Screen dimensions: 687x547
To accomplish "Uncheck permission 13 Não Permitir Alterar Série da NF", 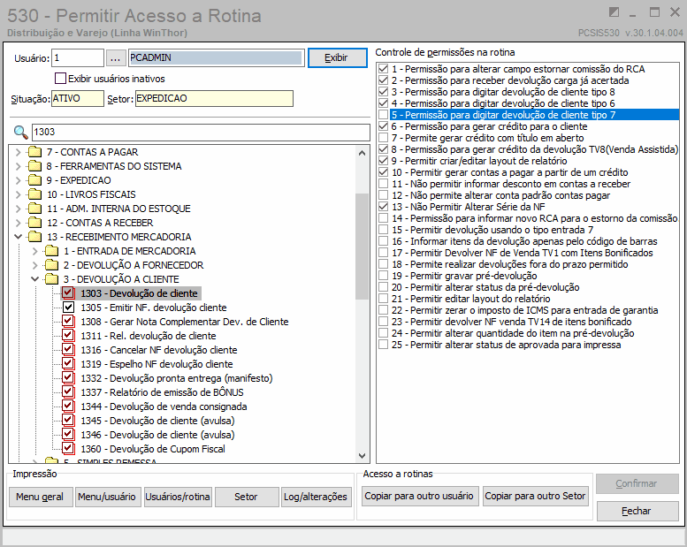I will pyautogui.click(x=384, y=207).
